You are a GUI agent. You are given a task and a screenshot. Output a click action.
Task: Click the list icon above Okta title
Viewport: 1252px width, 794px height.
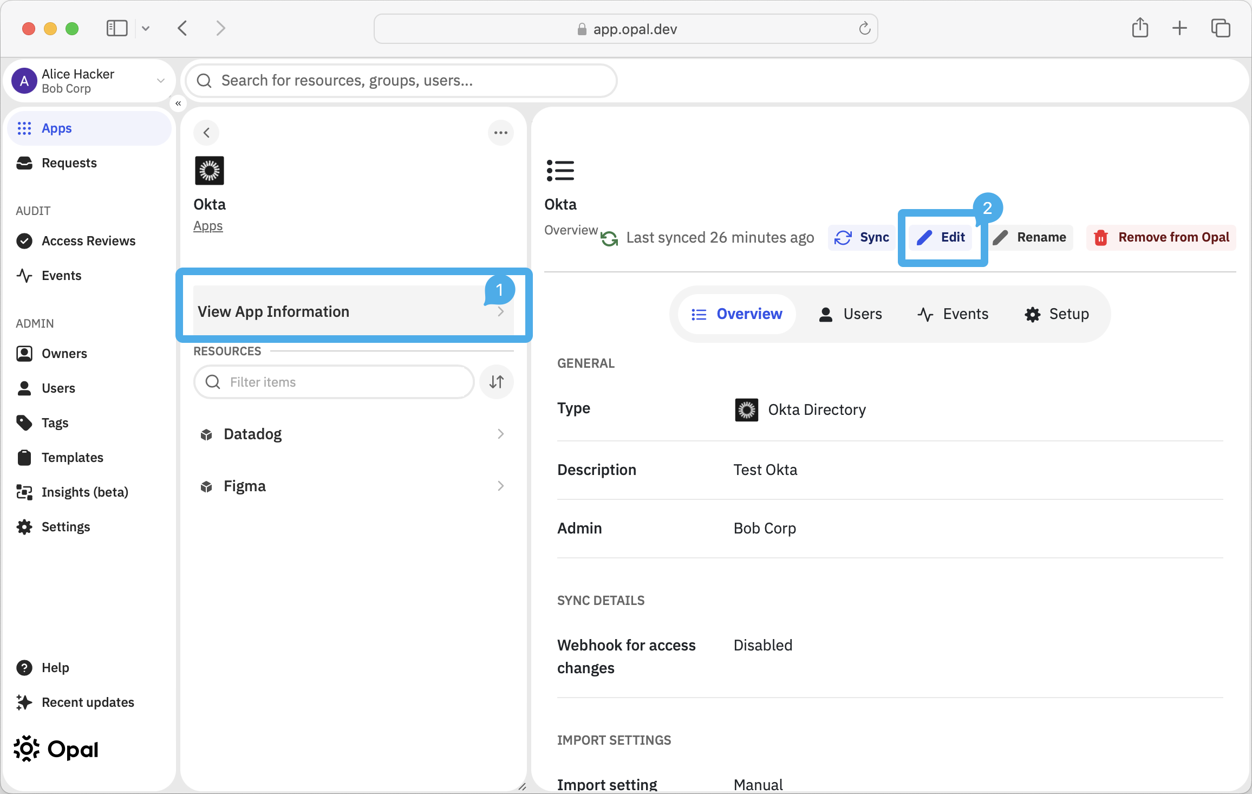(x=560, y=171)
